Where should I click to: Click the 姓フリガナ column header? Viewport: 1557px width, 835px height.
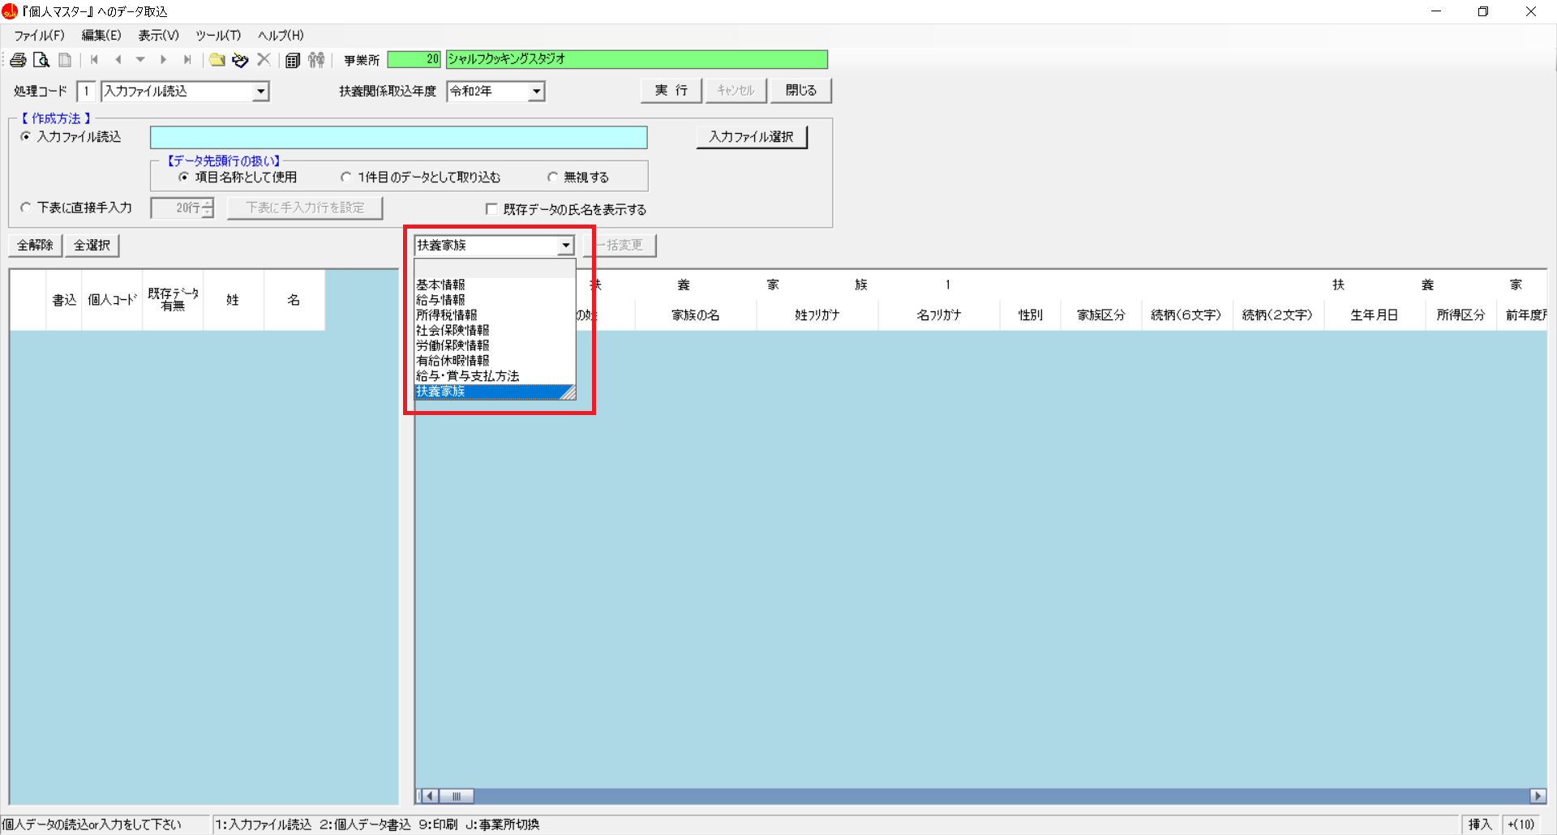(817, 315)
